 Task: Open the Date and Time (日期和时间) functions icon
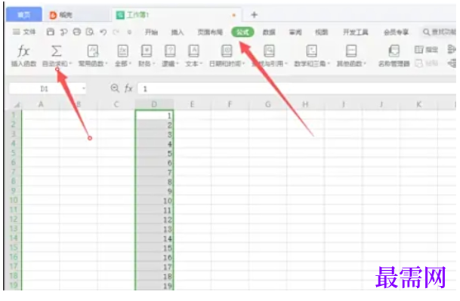pos(227,51)
